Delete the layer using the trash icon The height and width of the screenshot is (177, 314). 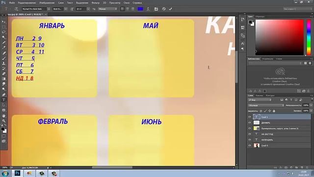pos(307,167)
